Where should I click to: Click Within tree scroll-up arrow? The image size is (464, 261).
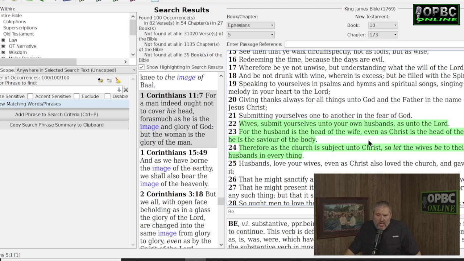pyautogui.click(x=133, y=16)
